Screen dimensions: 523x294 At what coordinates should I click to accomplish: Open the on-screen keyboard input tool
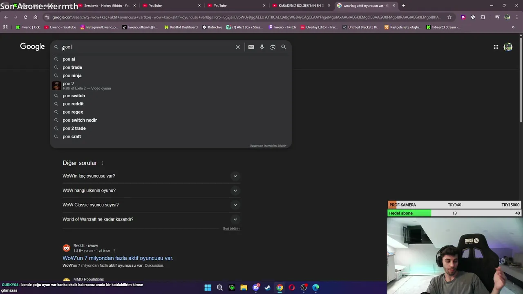click(x=251, y=47)
